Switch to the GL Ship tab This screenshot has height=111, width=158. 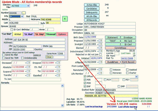click(40, 34)
